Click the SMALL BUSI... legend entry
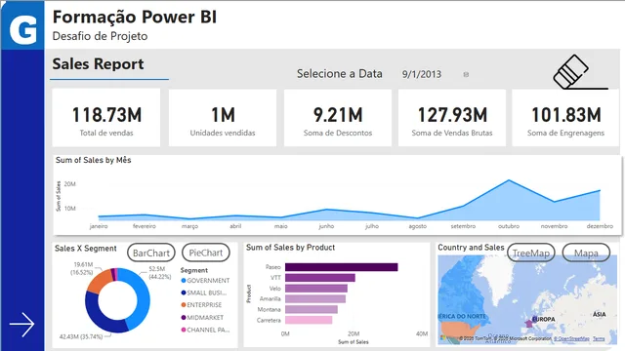This screenshot has height=351, width=625. click(x=204, y=292)
